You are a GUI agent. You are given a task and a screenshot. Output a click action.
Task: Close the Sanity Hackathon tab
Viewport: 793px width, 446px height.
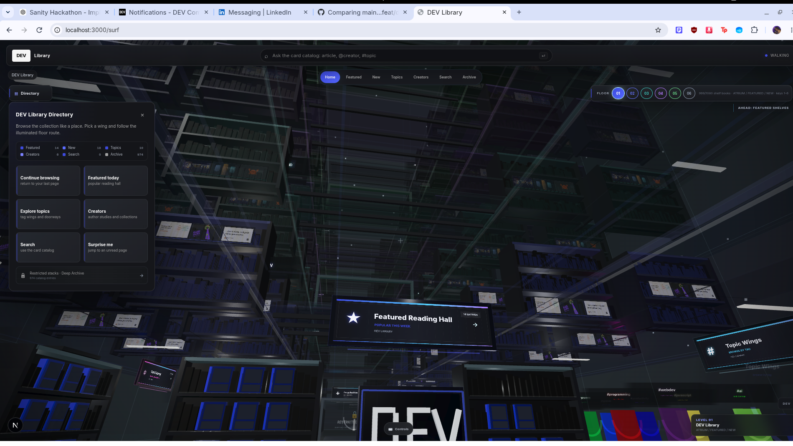[x=107, y=12]
